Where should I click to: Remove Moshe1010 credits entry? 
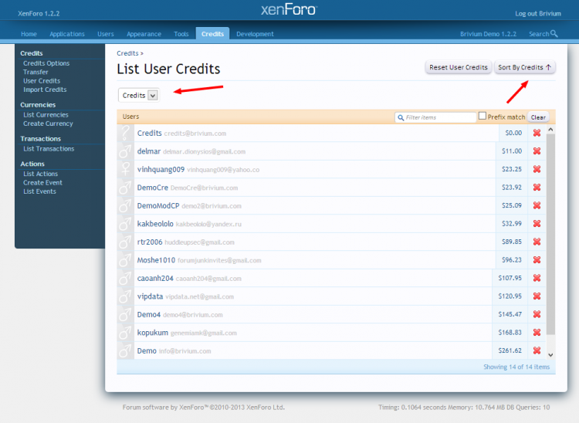(x=537, y=260)
